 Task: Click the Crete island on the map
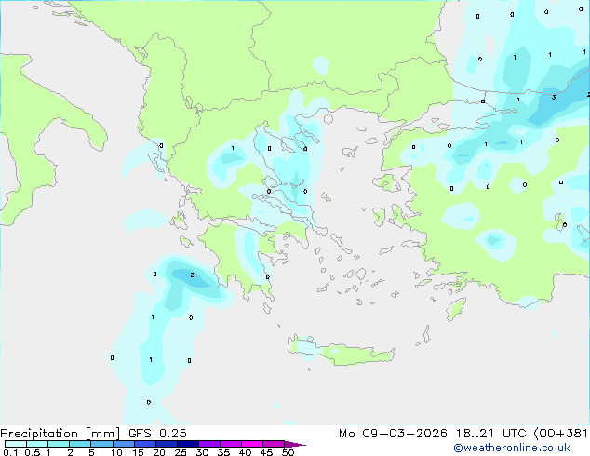coord(342,350)
